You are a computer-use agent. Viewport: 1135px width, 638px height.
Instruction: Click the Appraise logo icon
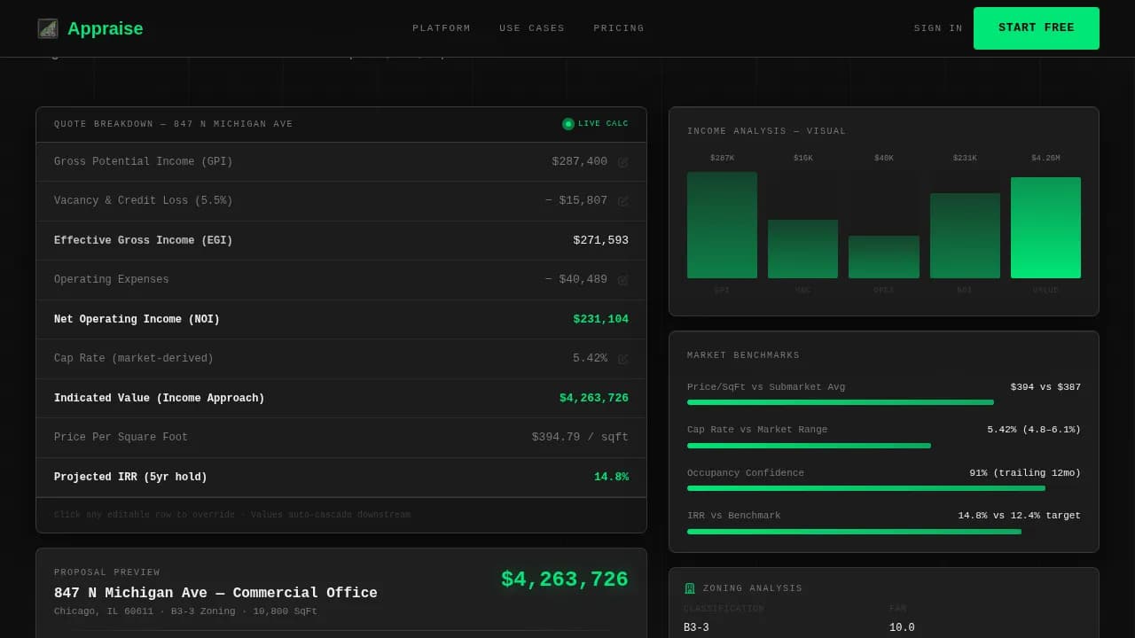[x=47, y=27]
